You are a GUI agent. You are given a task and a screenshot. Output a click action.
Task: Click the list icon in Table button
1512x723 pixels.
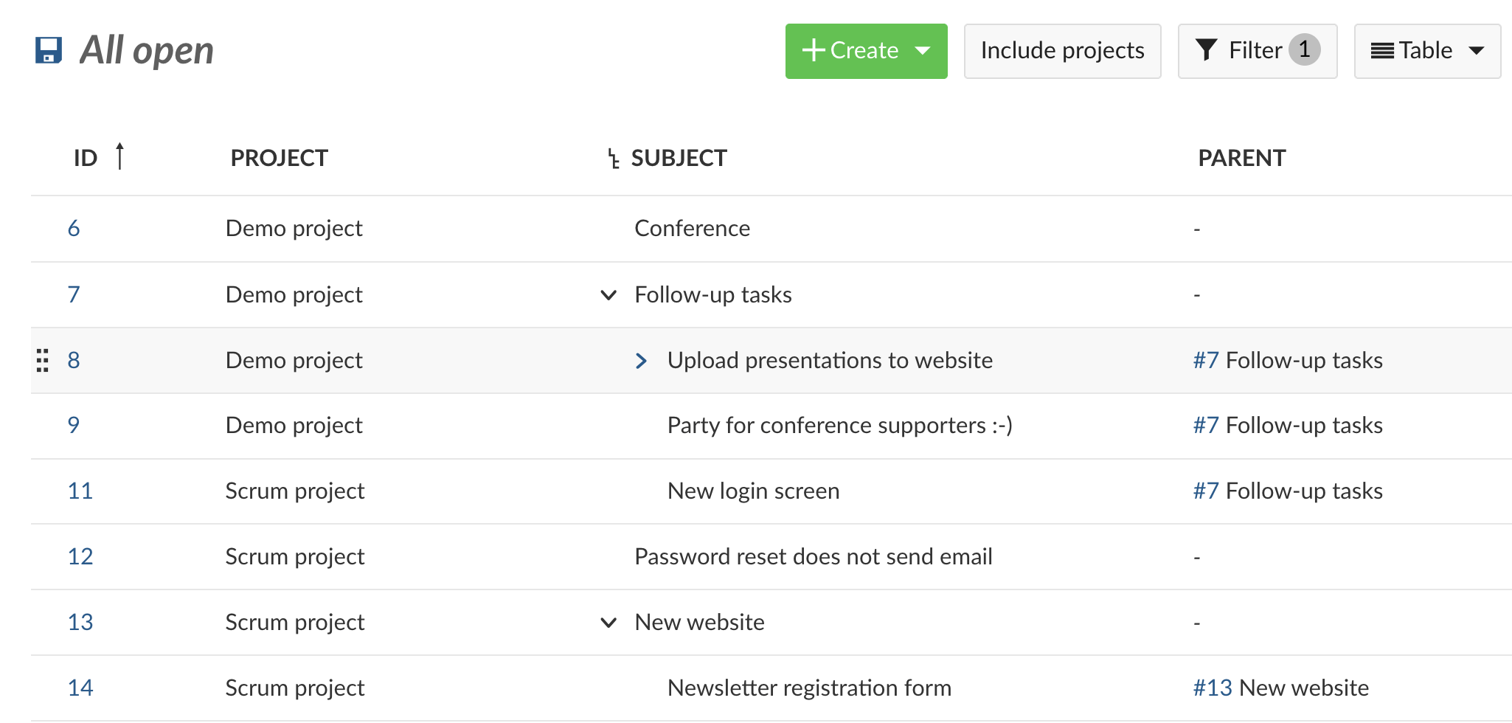coord(1381,51)
